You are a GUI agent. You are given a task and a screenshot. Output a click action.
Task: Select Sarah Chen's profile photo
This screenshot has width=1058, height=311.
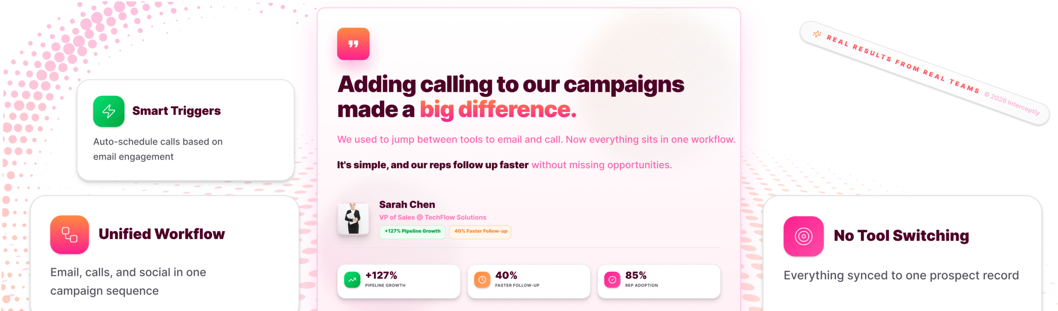point(353,218)
